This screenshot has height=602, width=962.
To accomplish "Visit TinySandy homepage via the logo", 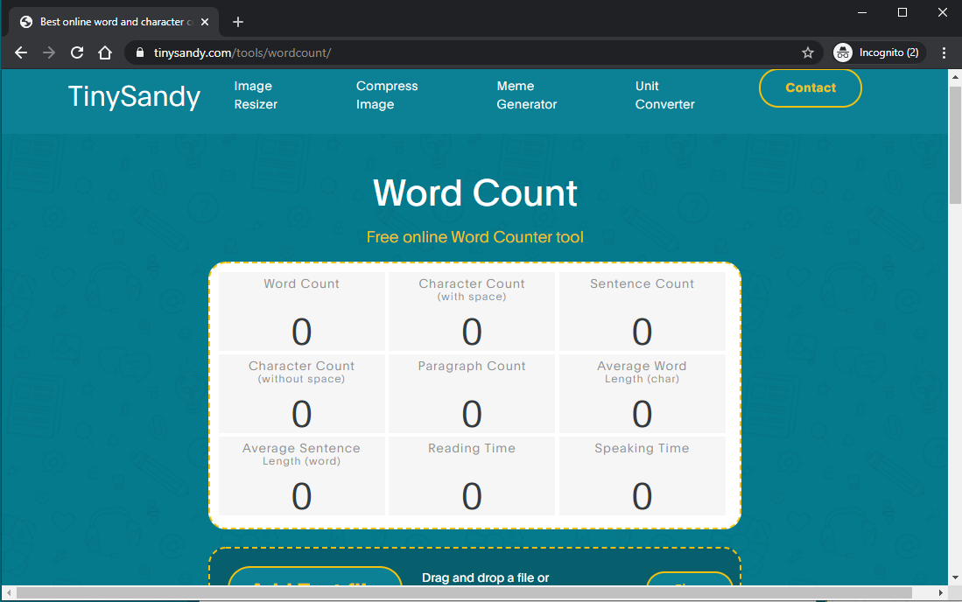I will (133, 97).
